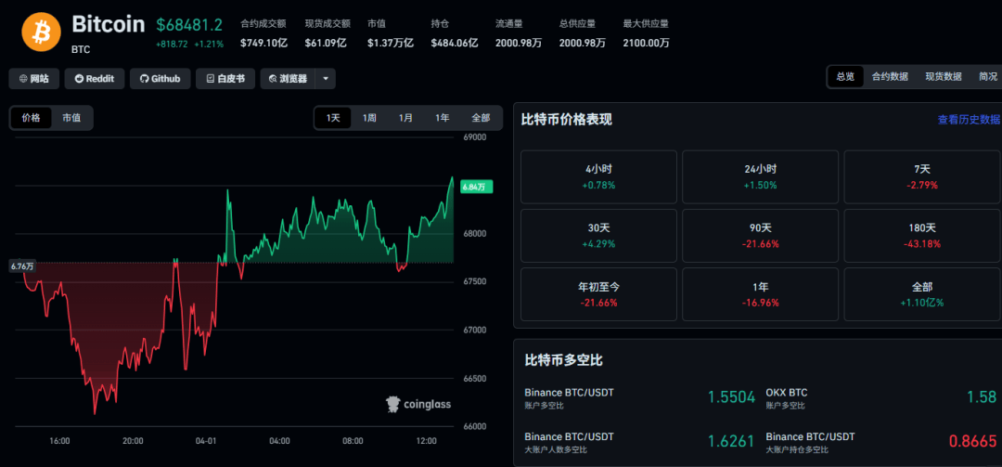The height and width of the screenshot is (467, 1002).
Task: Open the 白皮书 whitepaper button
Action: point(225,79)
